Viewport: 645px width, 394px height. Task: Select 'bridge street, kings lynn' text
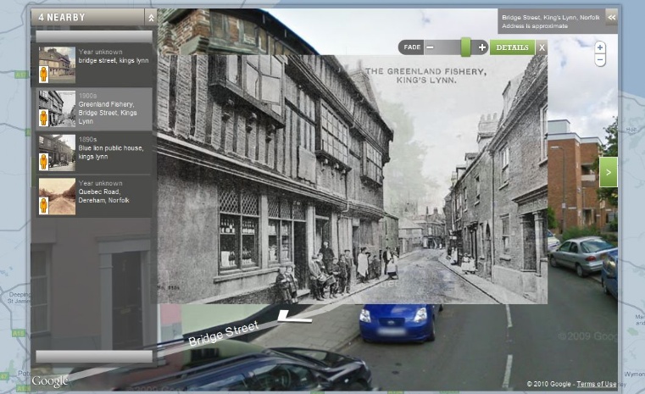tap(114, 60)
